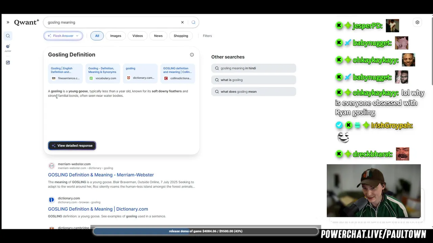Click the ohkaykaykayy 'Ryan gosling' chat message
The width and height of the screenshot is (433, 243).
point(380,103)
